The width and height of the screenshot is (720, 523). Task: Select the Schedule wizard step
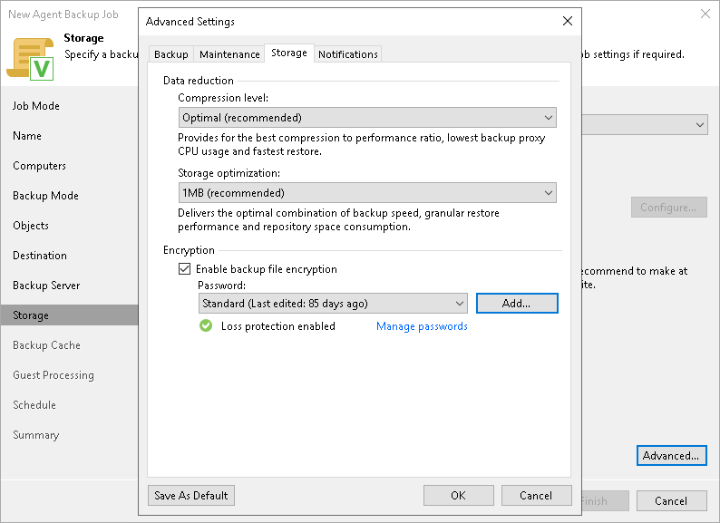click(x=34, y=405)
